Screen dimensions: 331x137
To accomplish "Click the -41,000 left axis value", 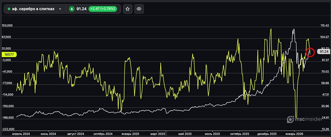I will [7, 72].
